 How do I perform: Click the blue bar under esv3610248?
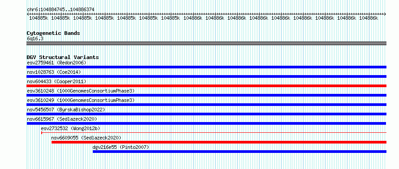click(206, 95)
